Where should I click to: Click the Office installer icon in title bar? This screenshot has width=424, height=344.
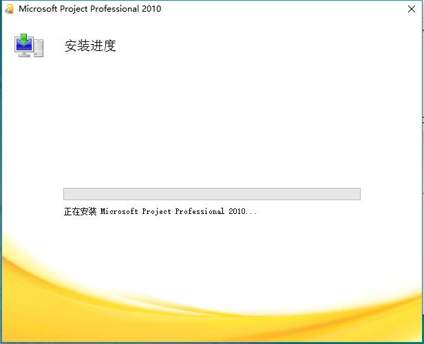(x=10, y=9)
